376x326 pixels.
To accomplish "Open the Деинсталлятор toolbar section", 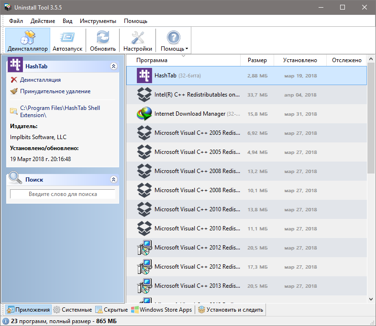I will coord(28,40).
